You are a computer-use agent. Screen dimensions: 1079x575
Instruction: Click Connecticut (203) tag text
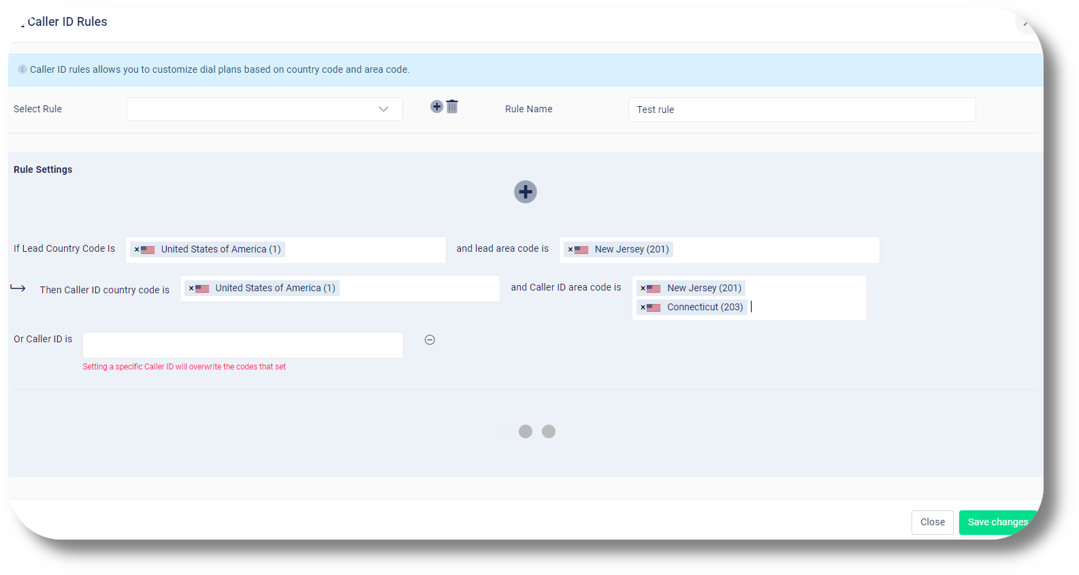[x=705, y=307]
